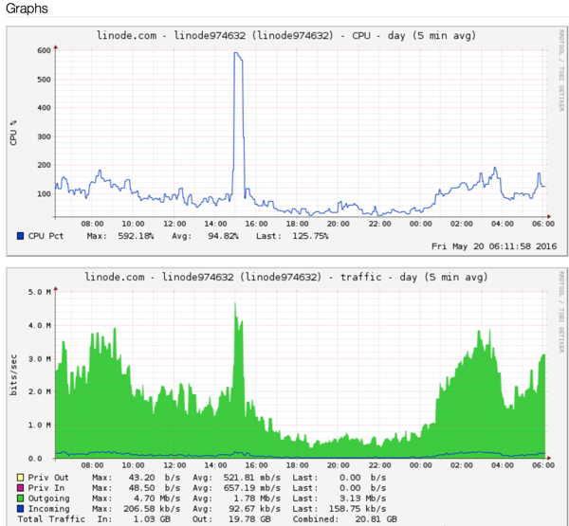Image resolution: width=569 pixels, height=526 pixels.
Task: Click the Outgoing legend label
Action: click(48, 499)
